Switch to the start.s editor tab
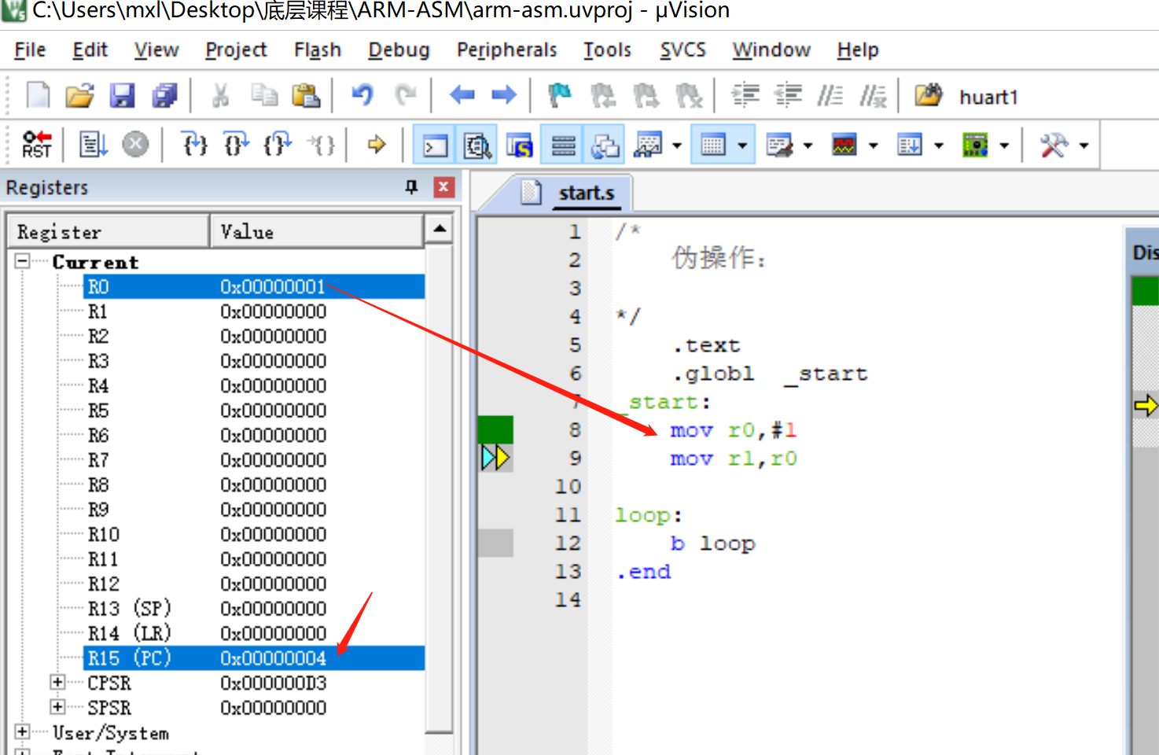 coord(586,193)
